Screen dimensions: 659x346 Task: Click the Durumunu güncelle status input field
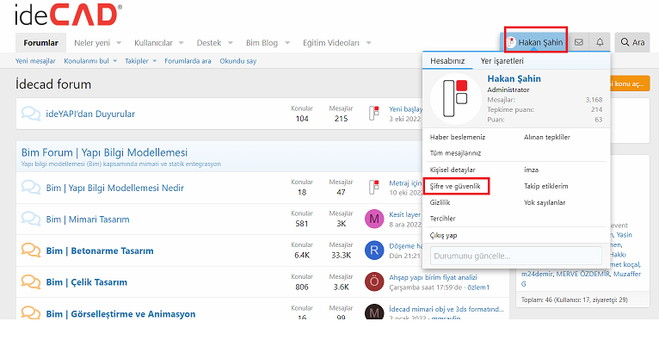coord(516,256)
